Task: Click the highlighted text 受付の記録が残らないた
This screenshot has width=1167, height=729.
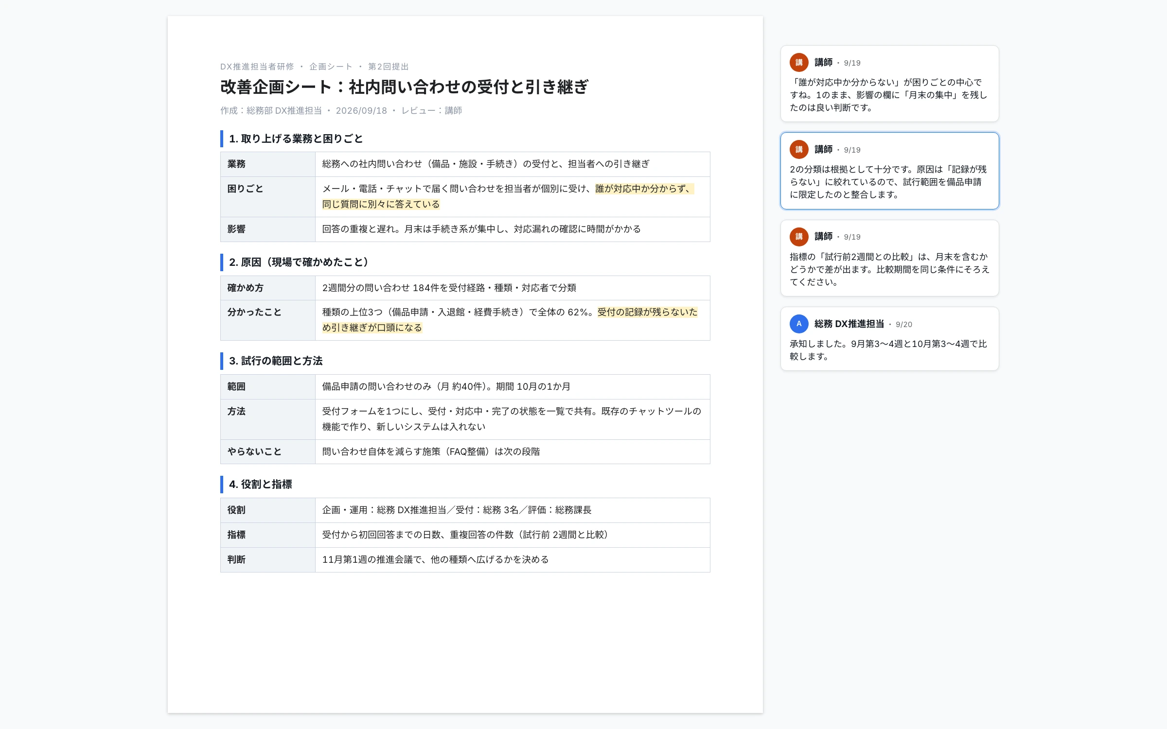Action: point(647,312)
